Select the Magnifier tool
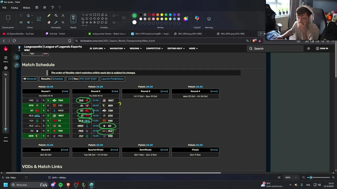337x189 pixels. point(63,22)
